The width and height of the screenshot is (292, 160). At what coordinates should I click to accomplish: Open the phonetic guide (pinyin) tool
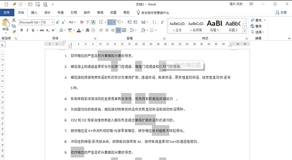click(87, 22)
